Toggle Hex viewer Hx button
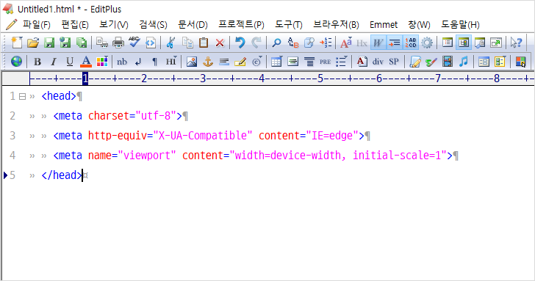This screenshot has width=535, height=281. pos(362,43)
